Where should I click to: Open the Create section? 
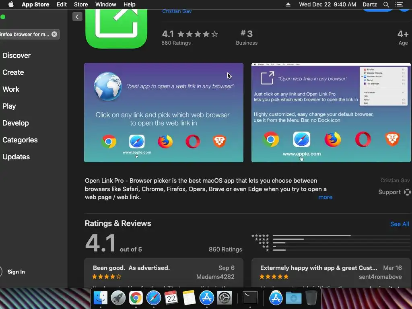(13, 72)
